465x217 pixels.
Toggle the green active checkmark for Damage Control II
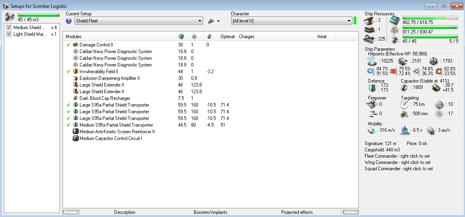68,45
